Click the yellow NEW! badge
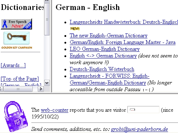 tap(75, 28)
